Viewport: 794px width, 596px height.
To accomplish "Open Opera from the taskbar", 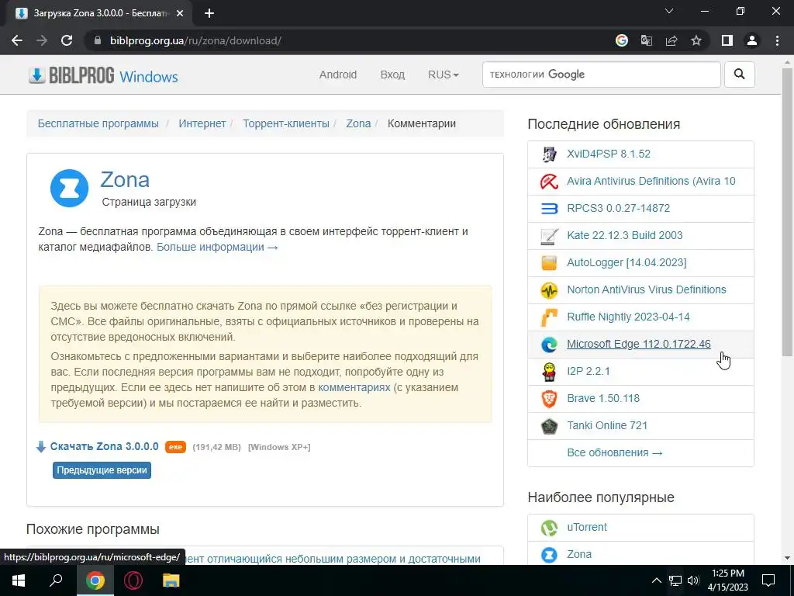I will click(133, 580).
